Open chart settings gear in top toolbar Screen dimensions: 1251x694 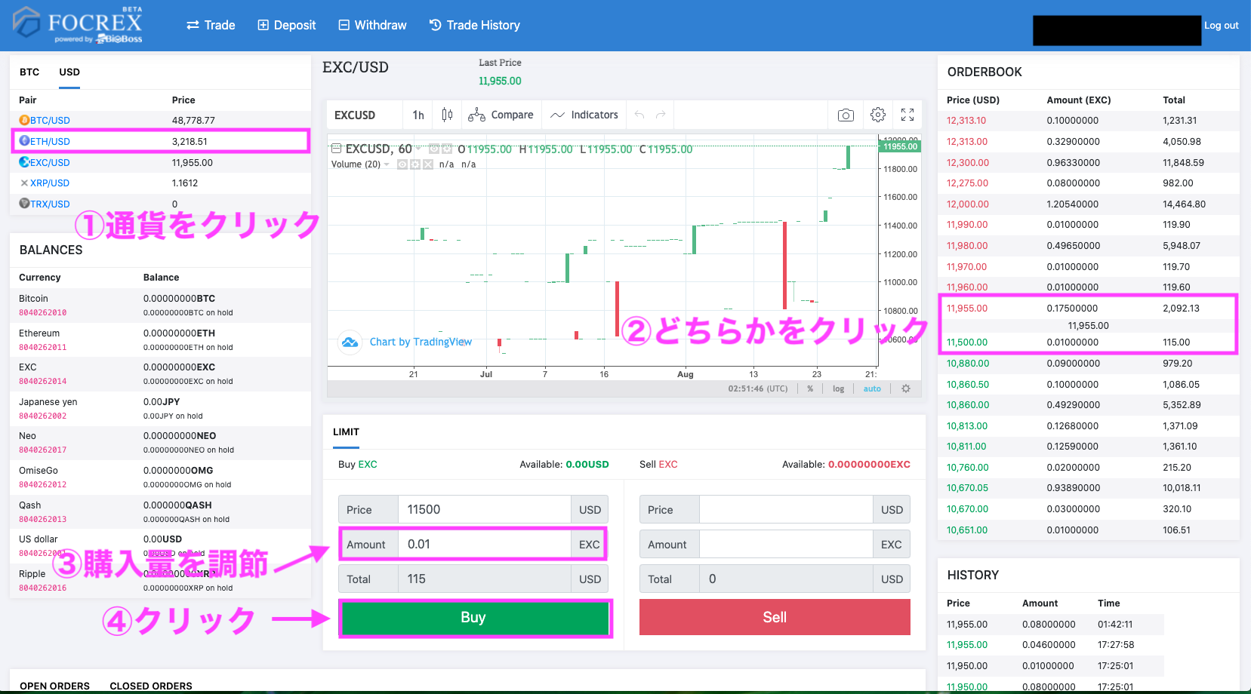click(877, 115)
